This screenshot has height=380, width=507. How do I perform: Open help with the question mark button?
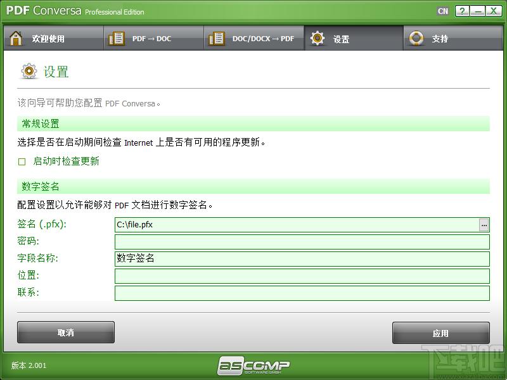click(463, 11)
